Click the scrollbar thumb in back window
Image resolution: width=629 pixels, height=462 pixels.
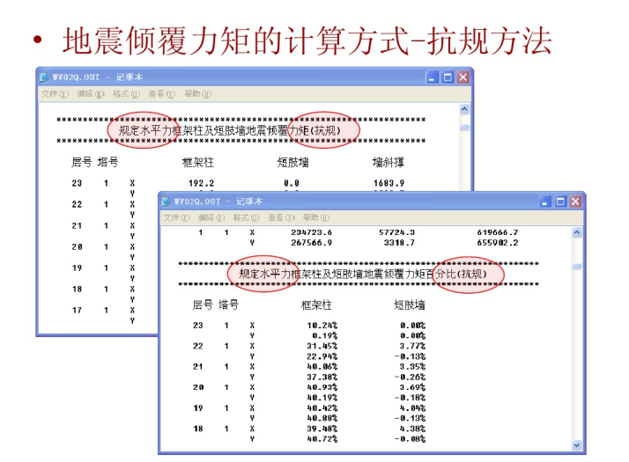point(464,128)
